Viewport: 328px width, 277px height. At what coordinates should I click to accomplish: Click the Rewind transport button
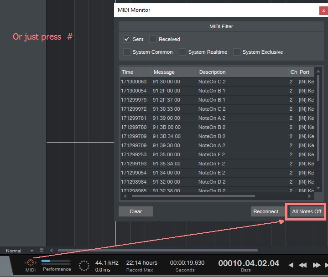(x=302, y=265)
